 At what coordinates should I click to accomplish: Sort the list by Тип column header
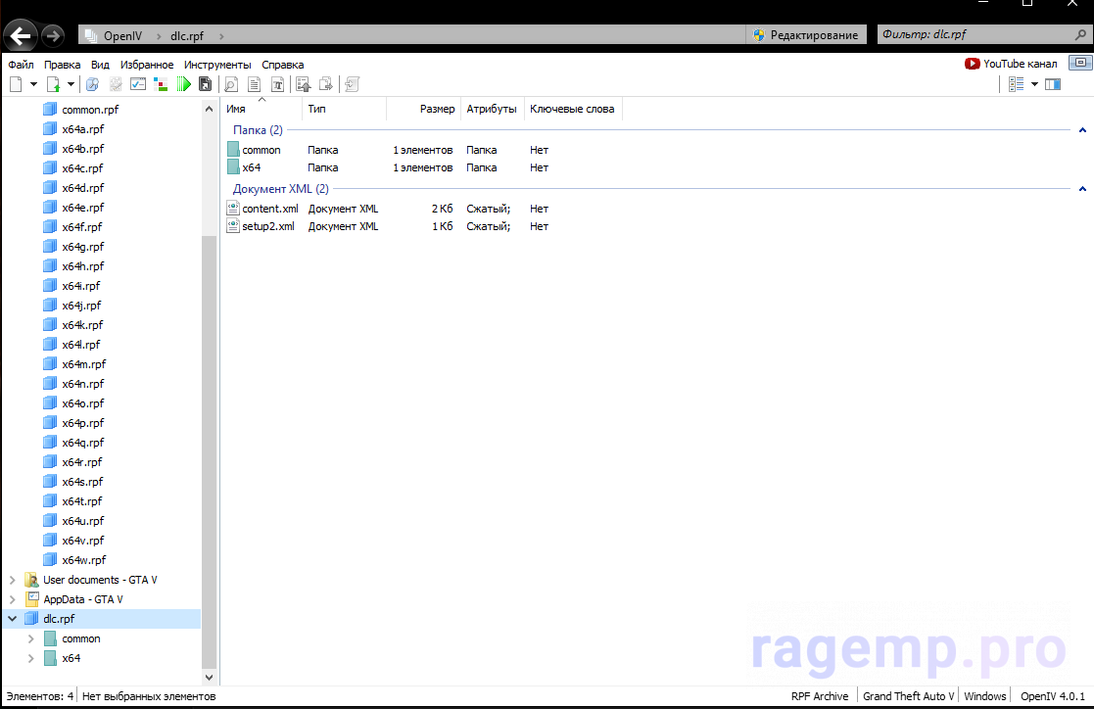(344, 109)
